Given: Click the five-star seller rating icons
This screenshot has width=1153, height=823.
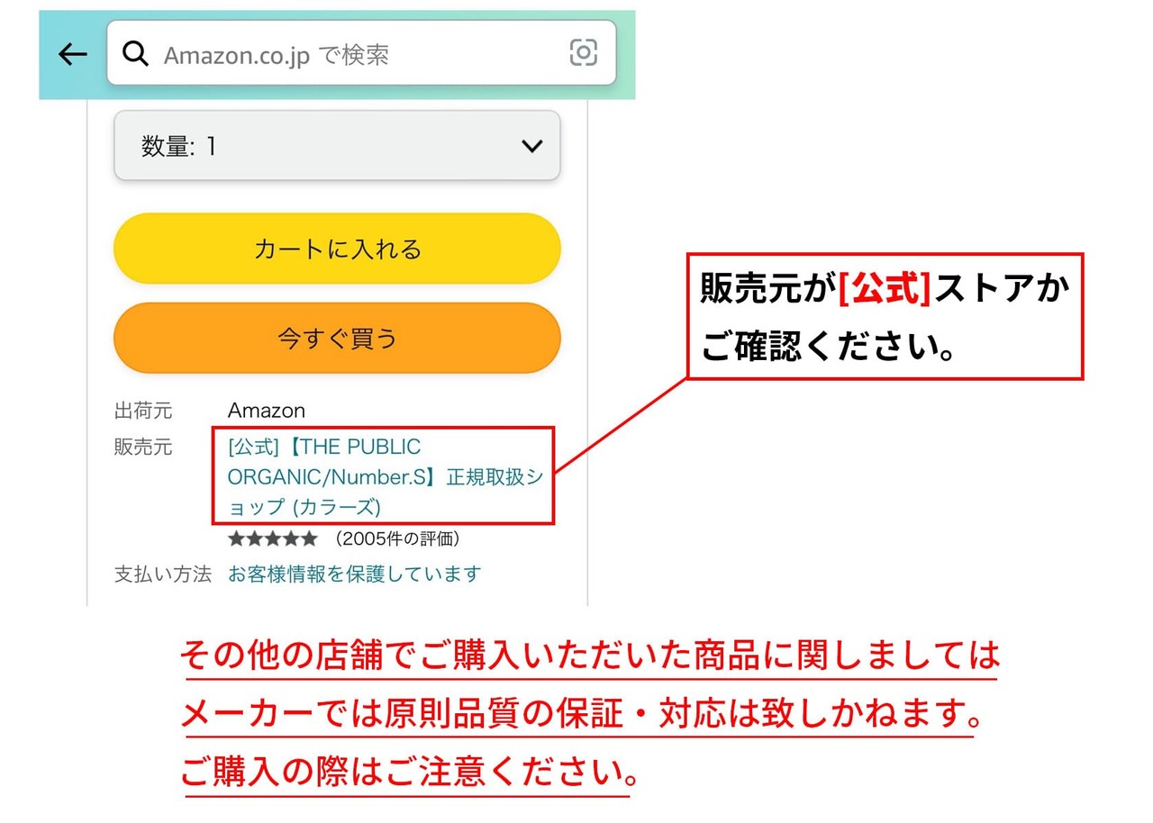Looking at the screenshot, I should coord(272,538).
